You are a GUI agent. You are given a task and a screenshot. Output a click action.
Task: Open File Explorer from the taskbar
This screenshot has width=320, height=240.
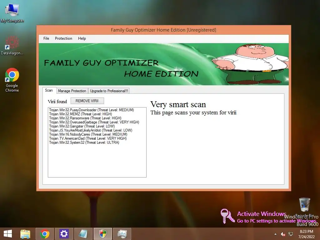(25, 234)
